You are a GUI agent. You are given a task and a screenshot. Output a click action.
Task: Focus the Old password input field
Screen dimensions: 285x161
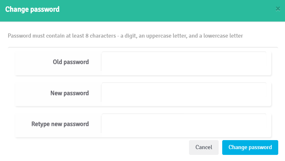[184, 61]
